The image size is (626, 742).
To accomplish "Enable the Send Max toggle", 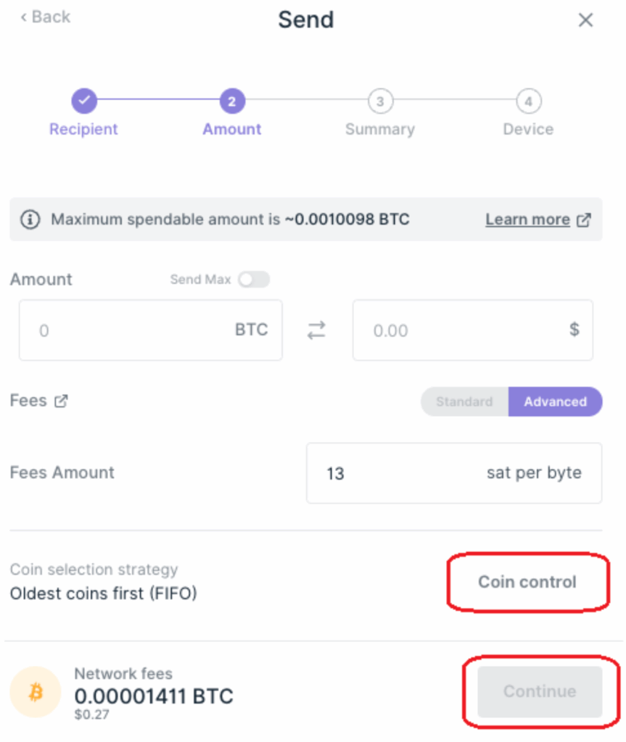I will [x=254, y=279].
